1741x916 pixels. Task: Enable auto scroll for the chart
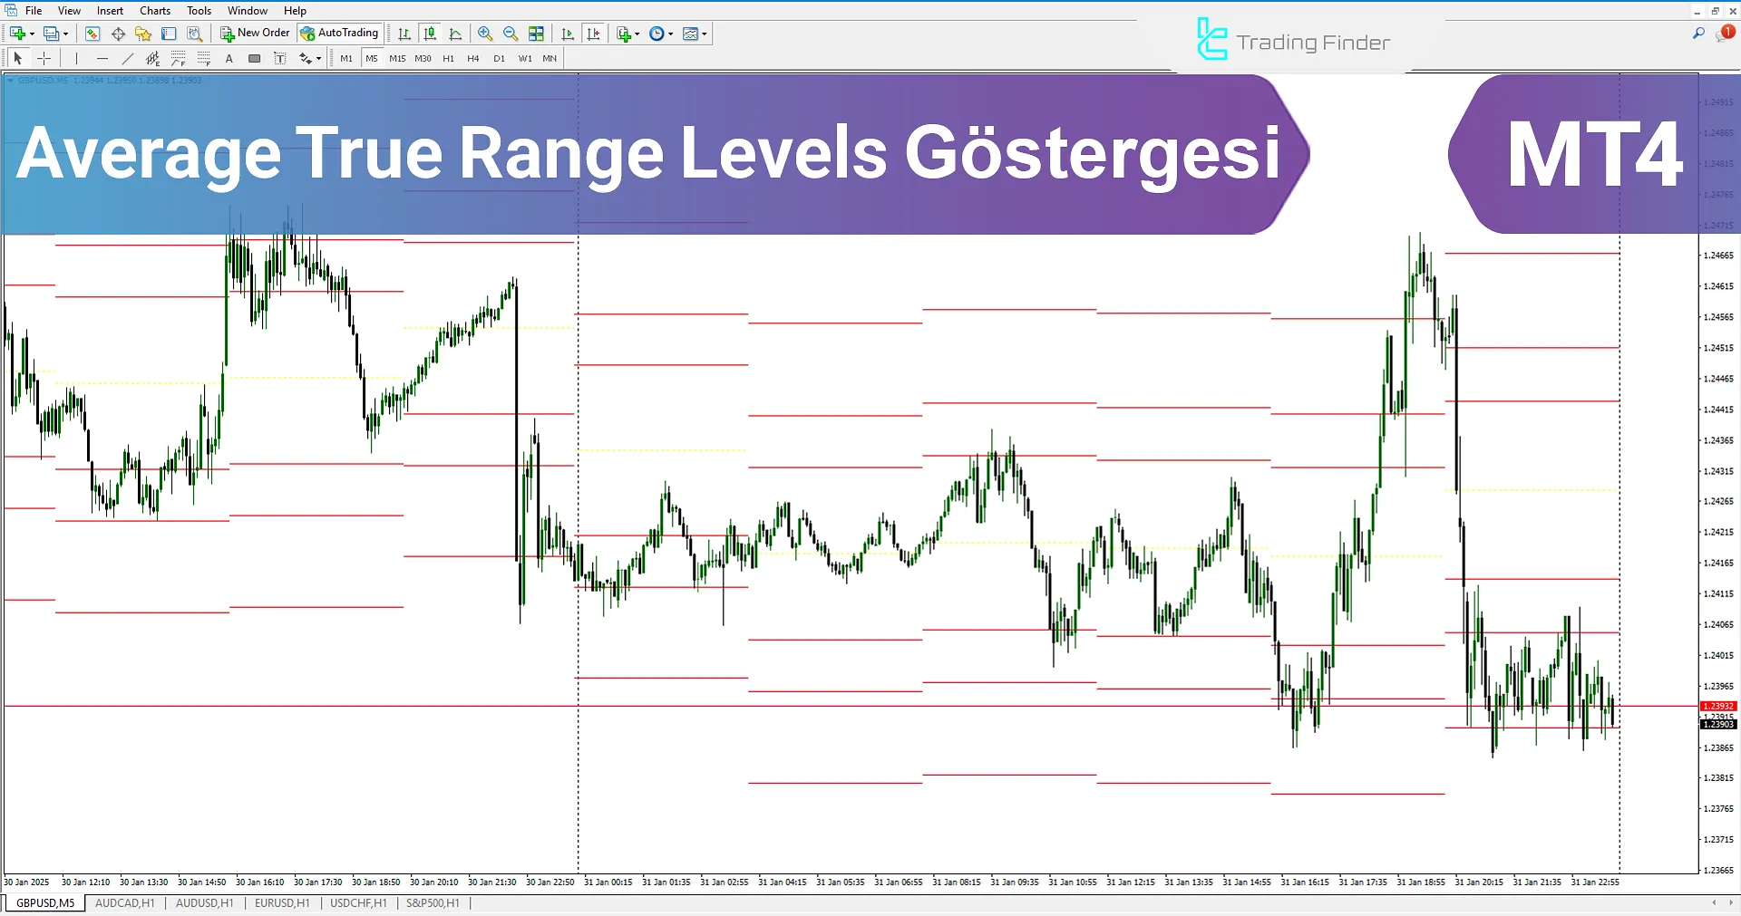(x=568, y=34)
